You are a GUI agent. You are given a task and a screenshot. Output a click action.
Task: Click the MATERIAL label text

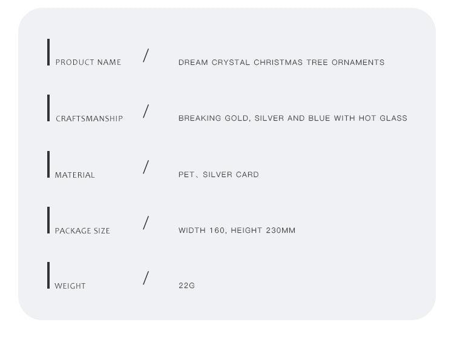75,175
